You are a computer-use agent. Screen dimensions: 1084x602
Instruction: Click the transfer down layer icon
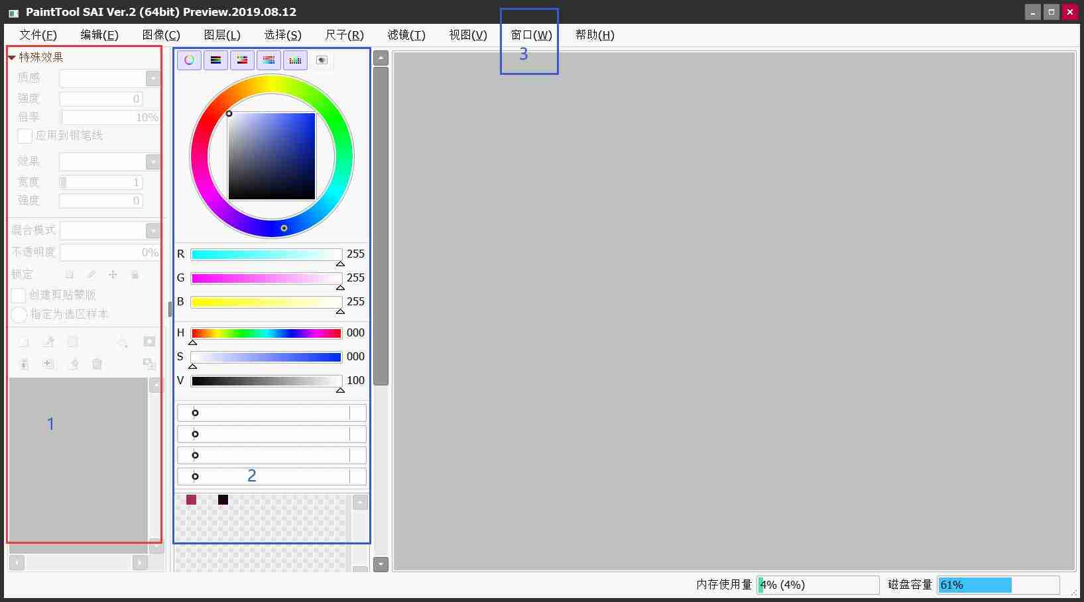tap(24, 364)
